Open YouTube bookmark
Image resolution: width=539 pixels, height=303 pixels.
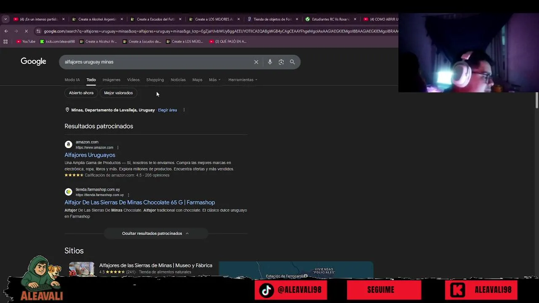(26, 41)
